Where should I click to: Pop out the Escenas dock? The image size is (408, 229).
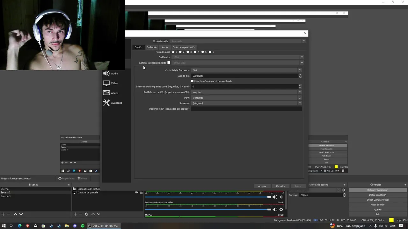click(68, 185)
